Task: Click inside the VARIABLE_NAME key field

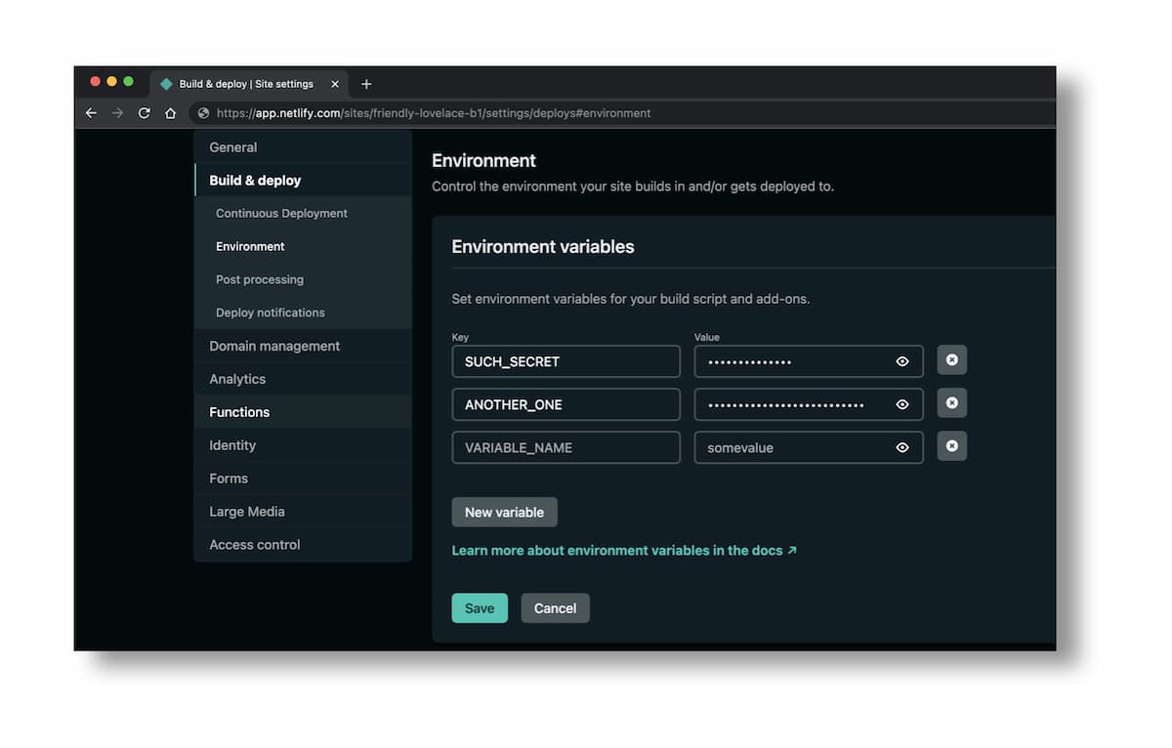Action: click(565, 447)
